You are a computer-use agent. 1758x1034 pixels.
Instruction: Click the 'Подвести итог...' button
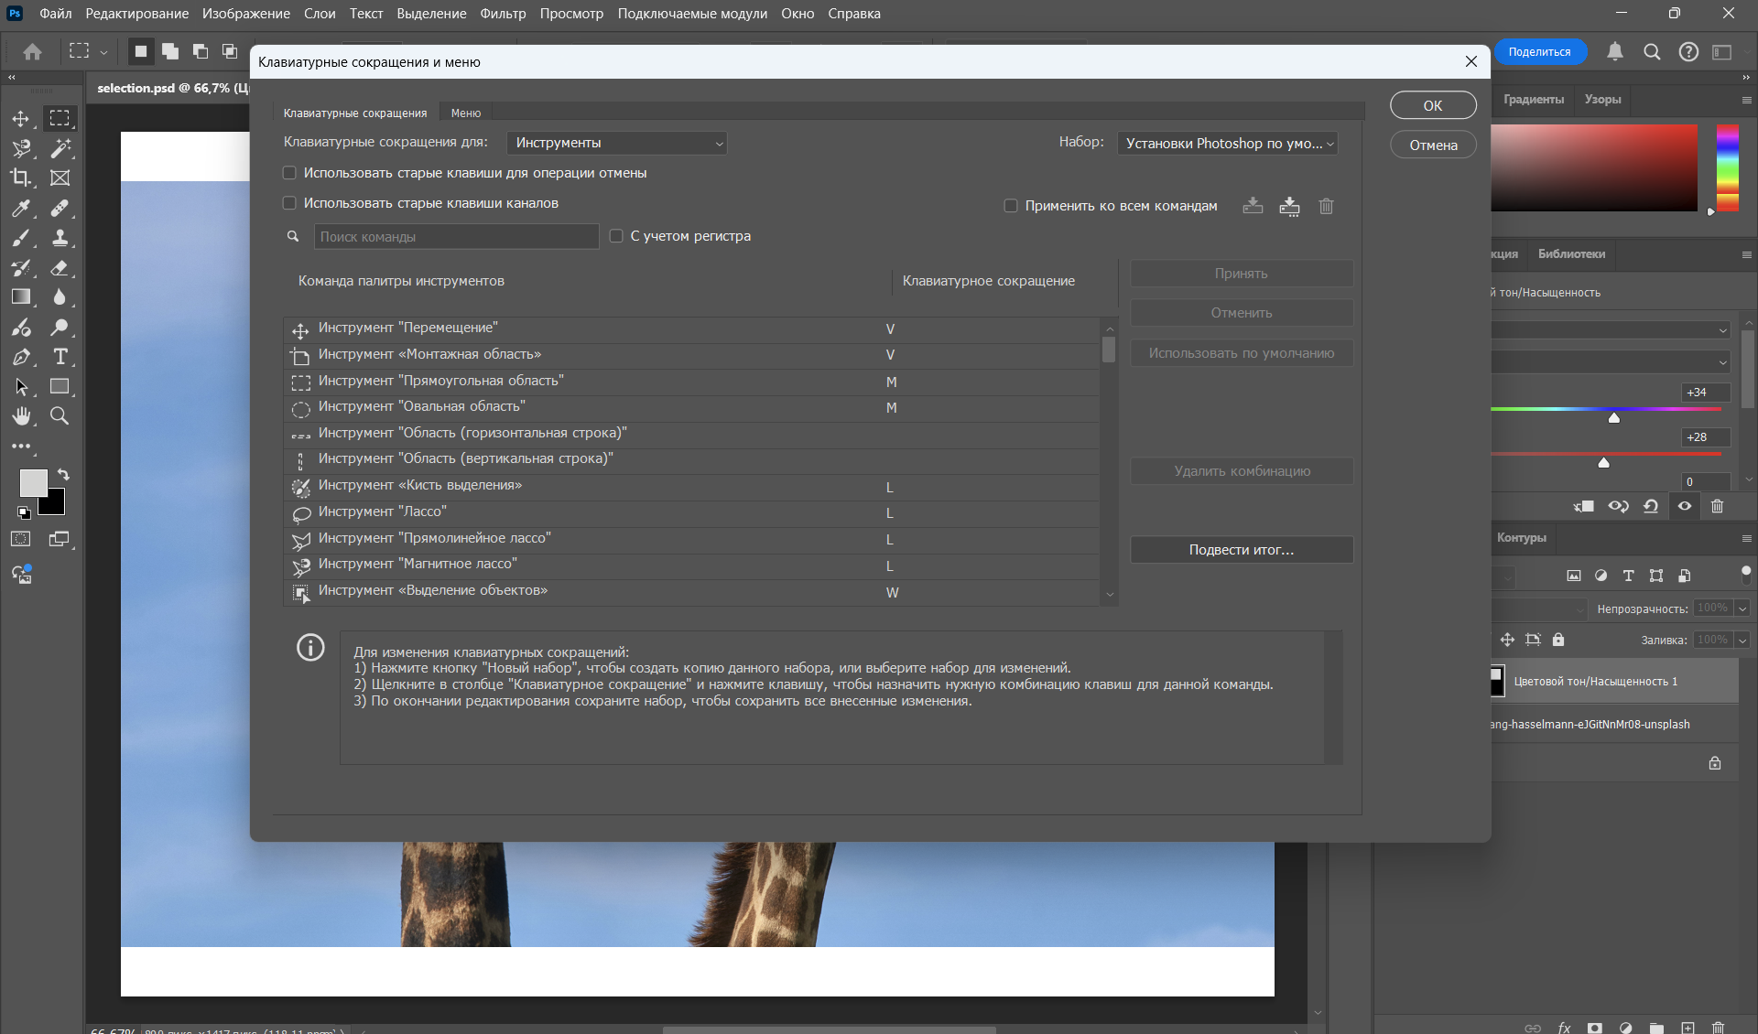pos(1241,550)
